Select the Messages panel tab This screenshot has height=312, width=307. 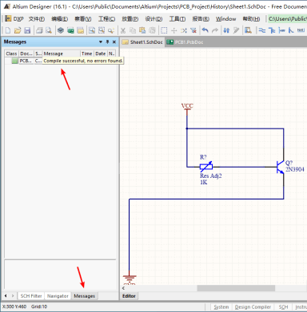[84, 296]
